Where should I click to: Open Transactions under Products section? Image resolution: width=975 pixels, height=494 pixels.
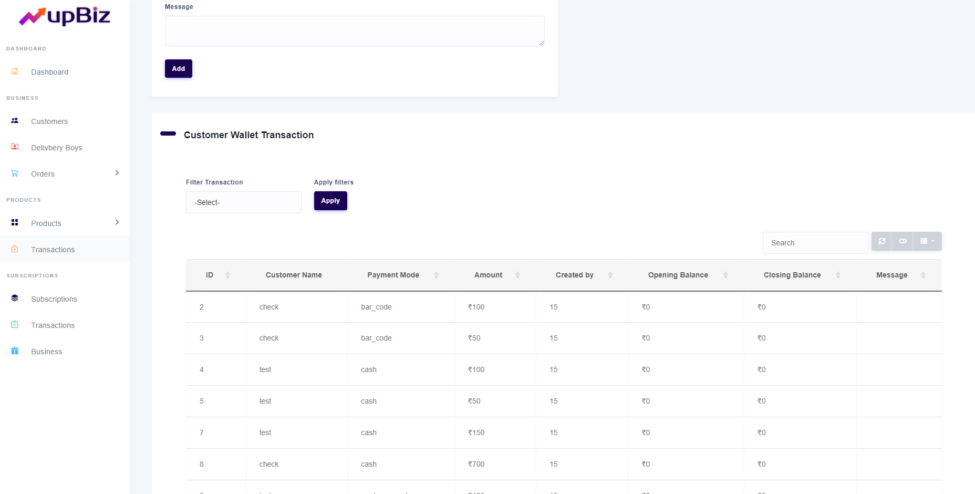point(53,250)
